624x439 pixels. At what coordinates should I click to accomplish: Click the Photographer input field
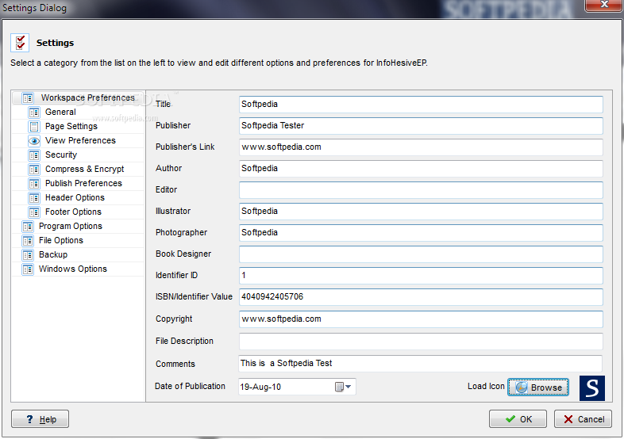click(421, 233)
